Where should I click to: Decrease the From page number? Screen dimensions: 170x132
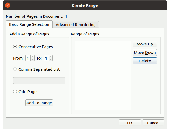pos(32,59)
